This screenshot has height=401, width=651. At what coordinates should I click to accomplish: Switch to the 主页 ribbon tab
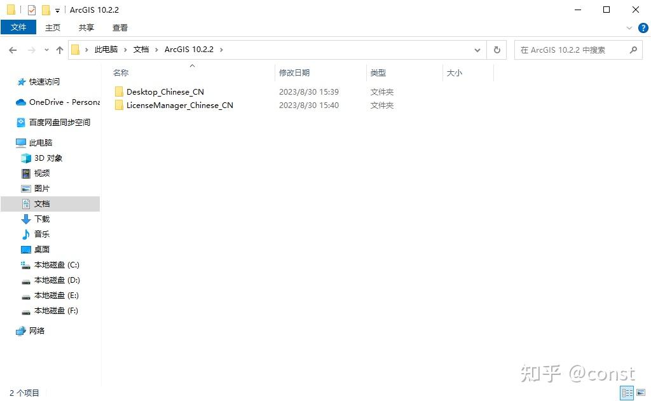(53, 27)
